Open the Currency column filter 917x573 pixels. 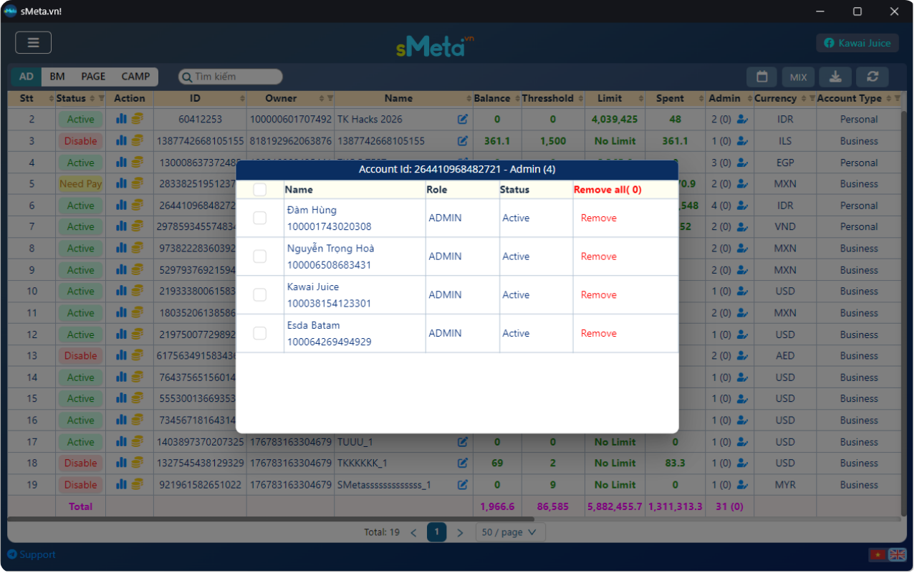(x=811, y=98)
